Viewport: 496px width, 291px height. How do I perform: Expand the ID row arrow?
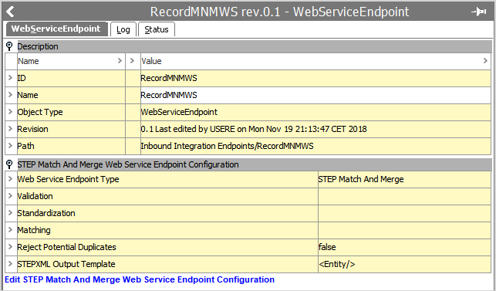[x=11, y=78]
